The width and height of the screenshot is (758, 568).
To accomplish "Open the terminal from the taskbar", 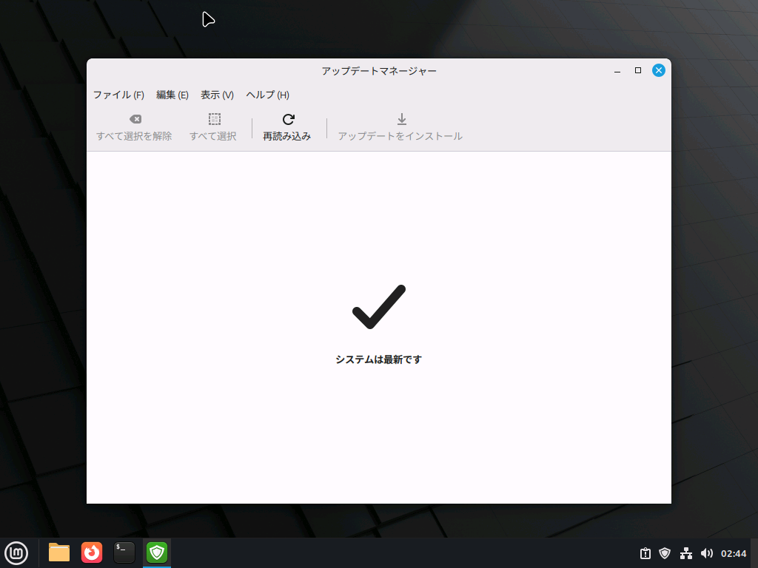I will point(124,552).
